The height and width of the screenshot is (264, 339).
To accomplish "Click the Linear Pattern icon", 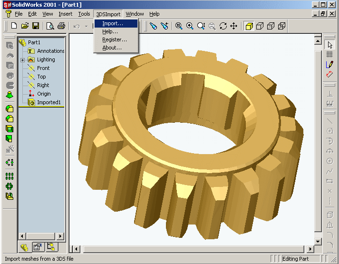I will (10, 176).
